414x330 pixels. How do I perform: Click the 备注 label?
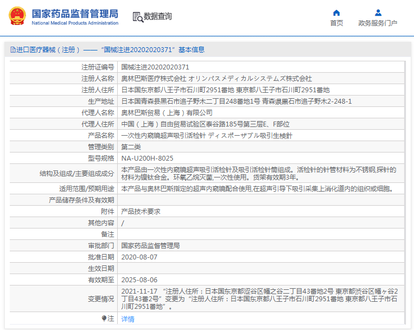[108, 234]
